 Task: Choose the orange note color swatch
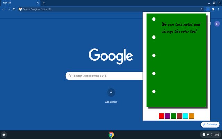pyautogui.click(x=191, y=116)
